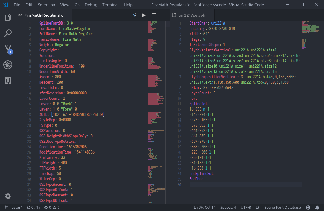The width and height of the screenshot is (324, 211).
Task: Click the 'Width: 649' line
Action: click(x=199, y=34)
